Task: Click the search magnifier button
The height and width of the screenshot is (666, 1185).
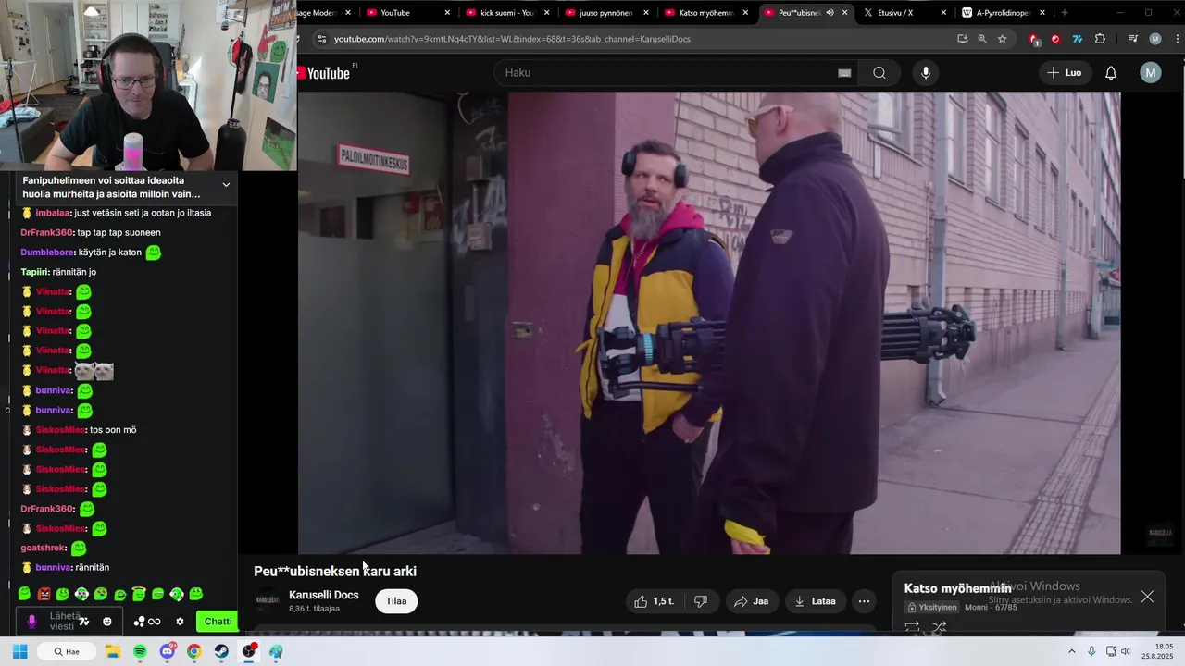Action: (879, 73)
